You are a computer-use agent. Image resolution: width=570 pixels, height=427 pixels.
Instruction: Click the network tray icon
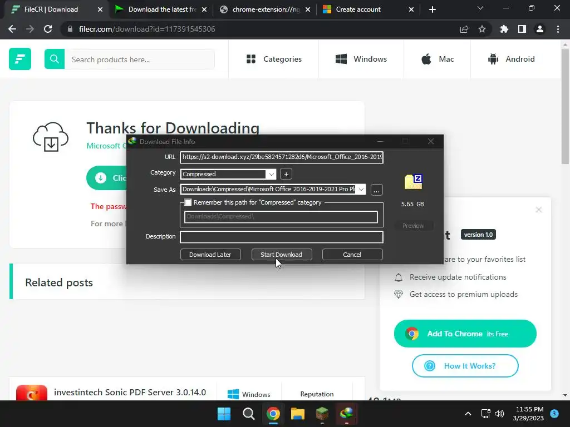coord(485,414)
